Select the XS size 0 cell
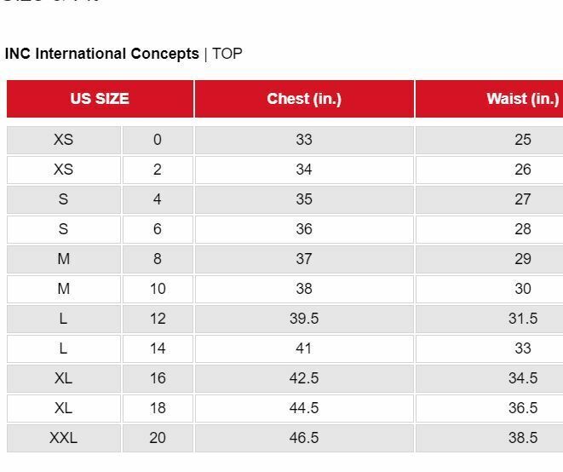The width and height of the screenshot is (563, 472). pos(64,140)
